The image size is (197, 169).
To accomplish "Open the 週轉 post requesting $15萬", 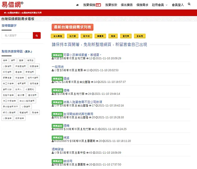I will coord(66,90).
